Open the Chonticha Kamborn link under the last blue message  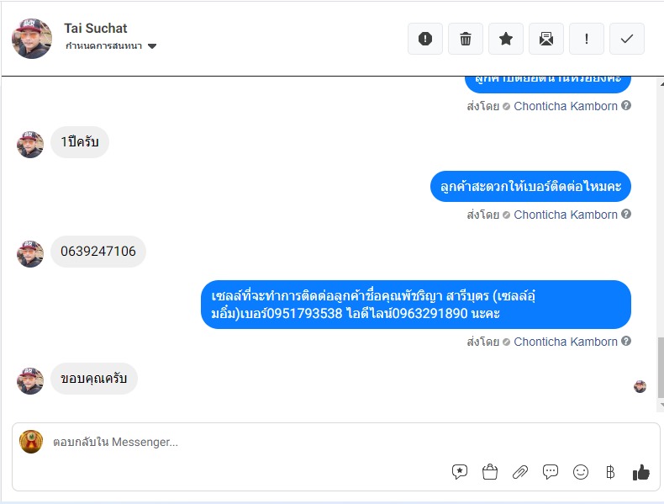(x=566, y=342)
